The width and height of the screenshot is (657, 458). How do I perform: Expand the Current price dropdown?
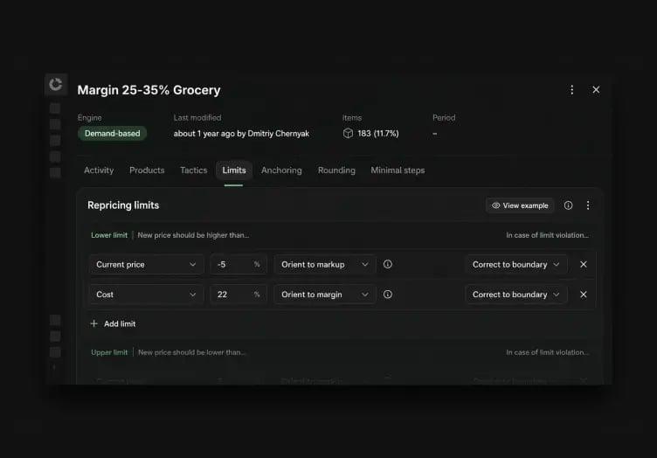tap(146, 265)
